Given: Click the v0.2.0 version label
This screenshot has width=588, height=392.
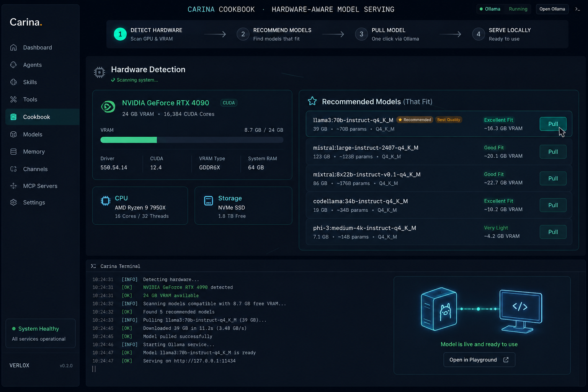Looking at the screenshot, I should 66,366.
